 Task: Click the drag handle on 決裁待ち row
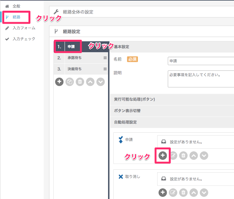tap(105, 69)
